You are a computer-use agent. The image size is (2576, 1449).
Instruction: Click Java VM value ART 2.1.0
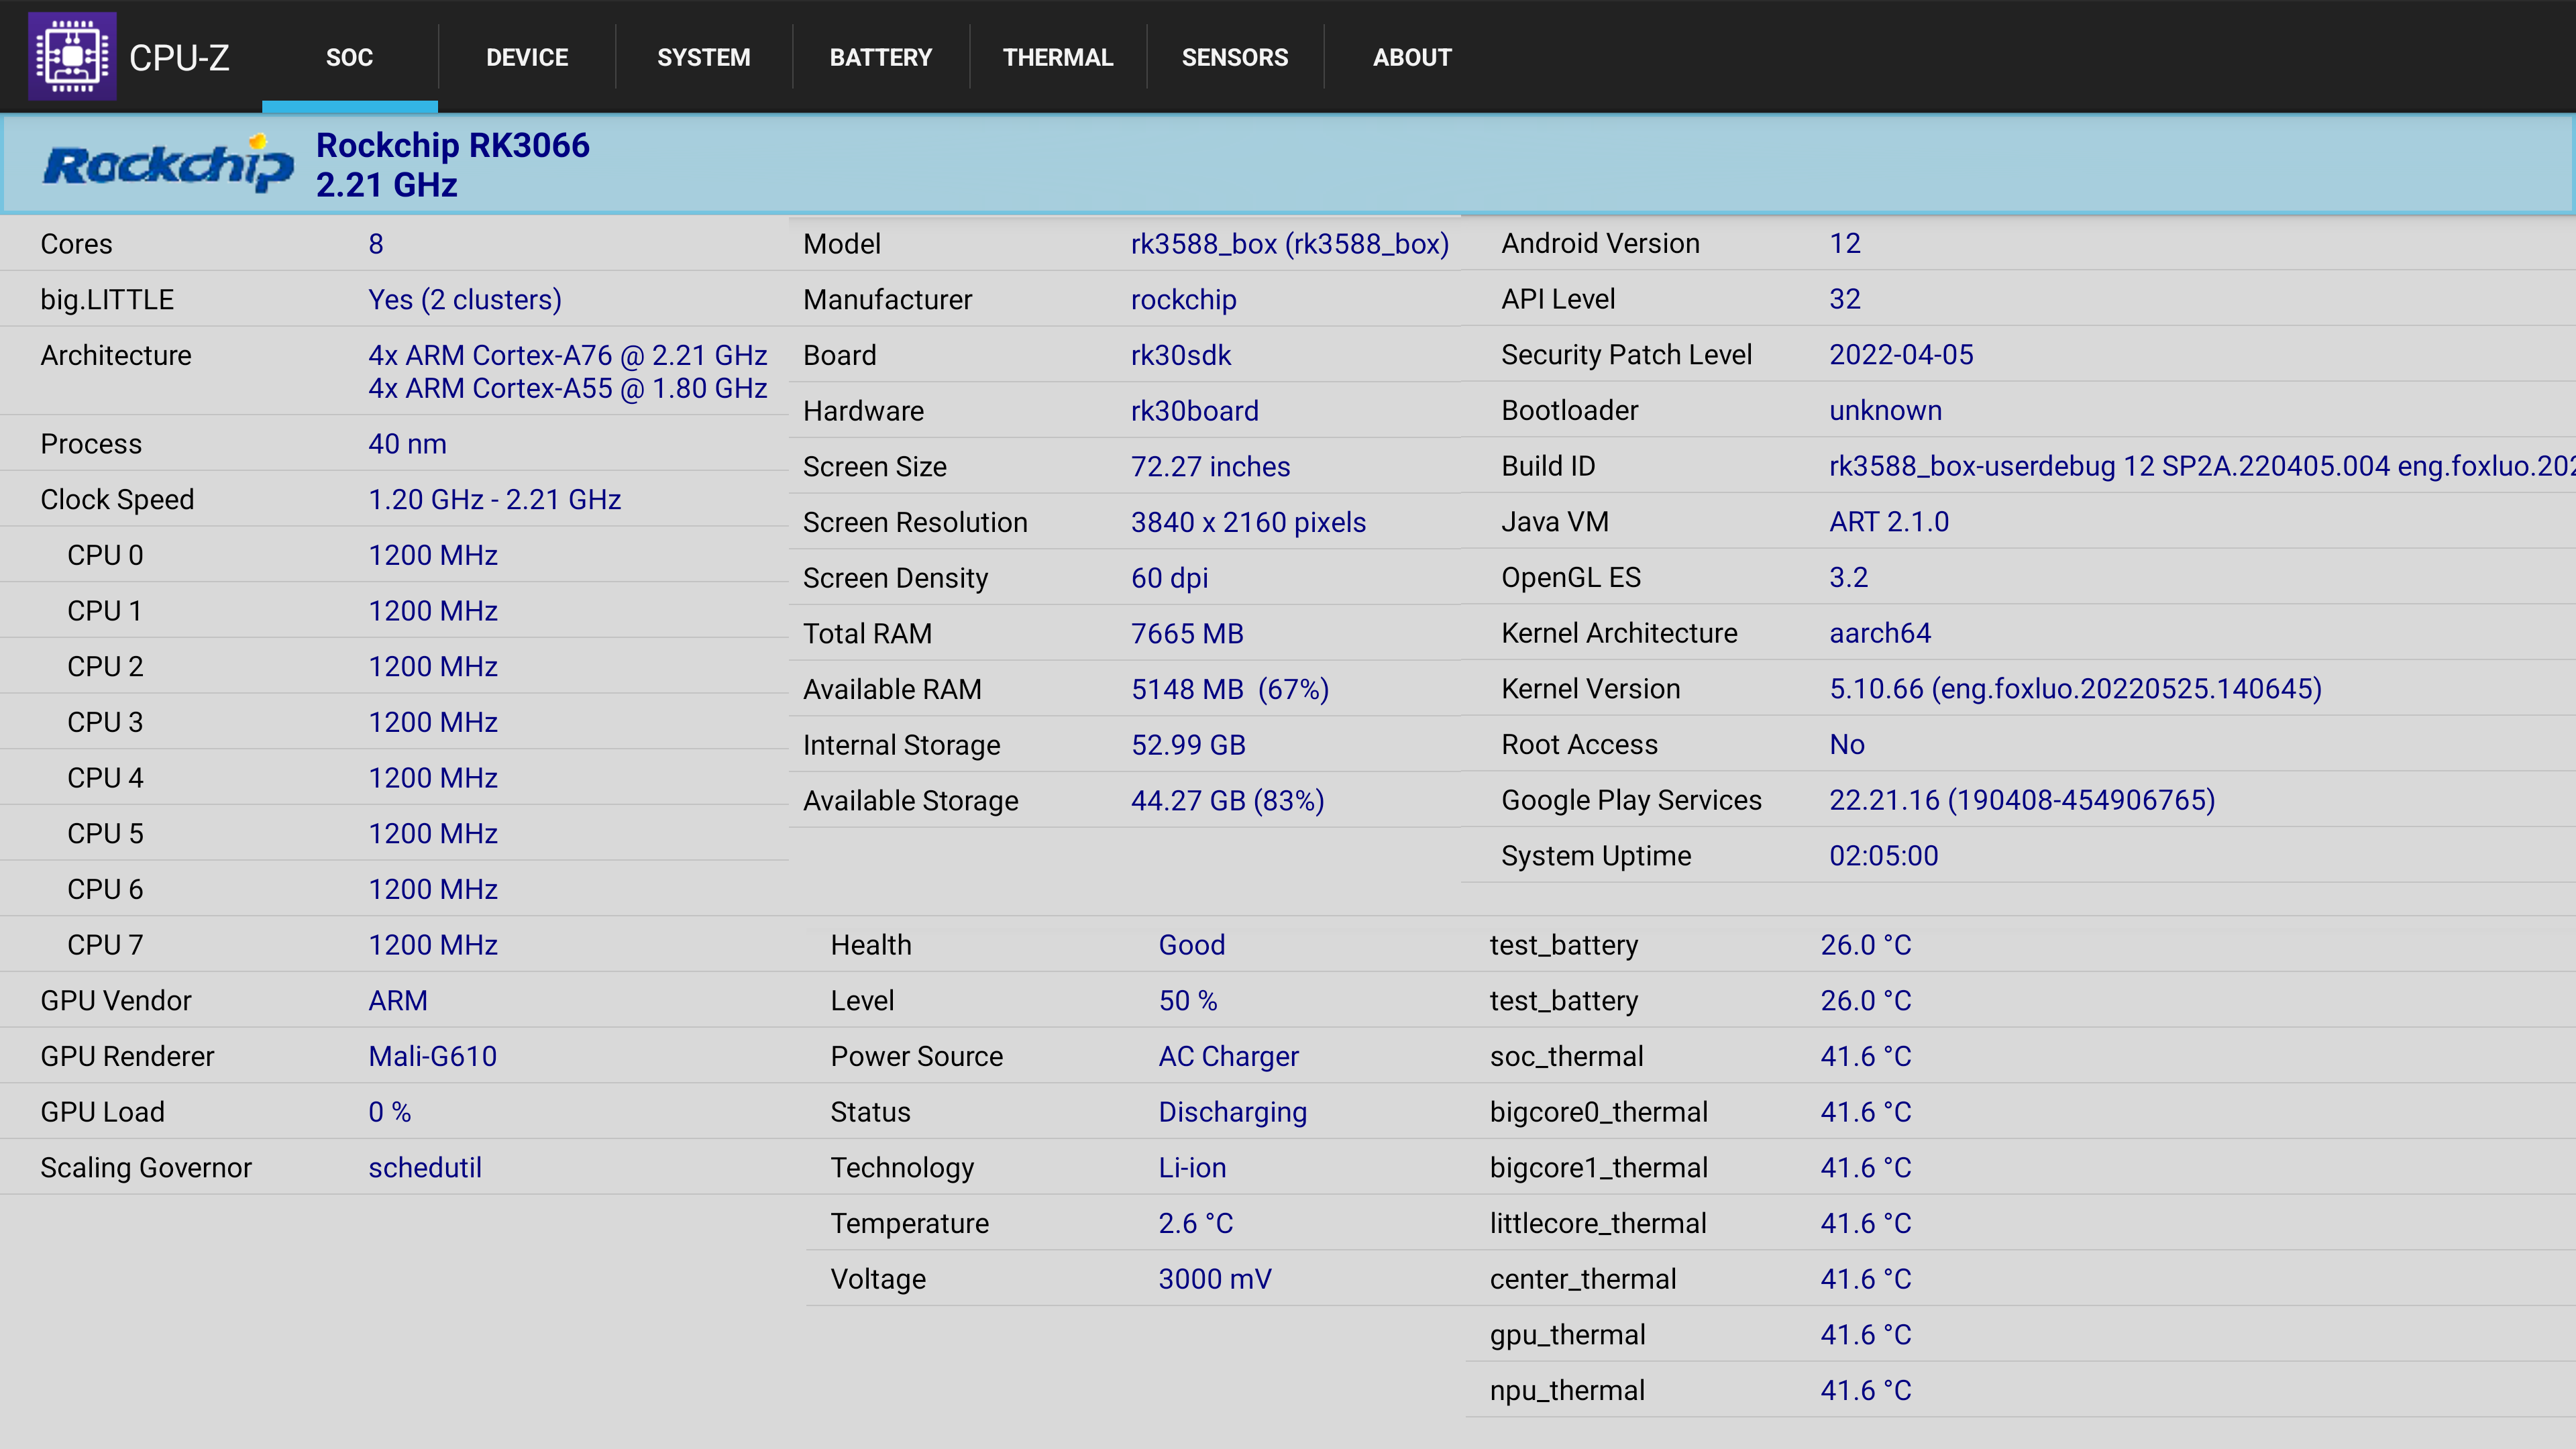1889,522
